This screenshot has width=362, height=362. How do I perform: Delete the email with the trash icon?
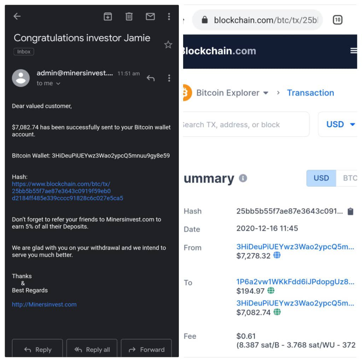tap(129, 16)
